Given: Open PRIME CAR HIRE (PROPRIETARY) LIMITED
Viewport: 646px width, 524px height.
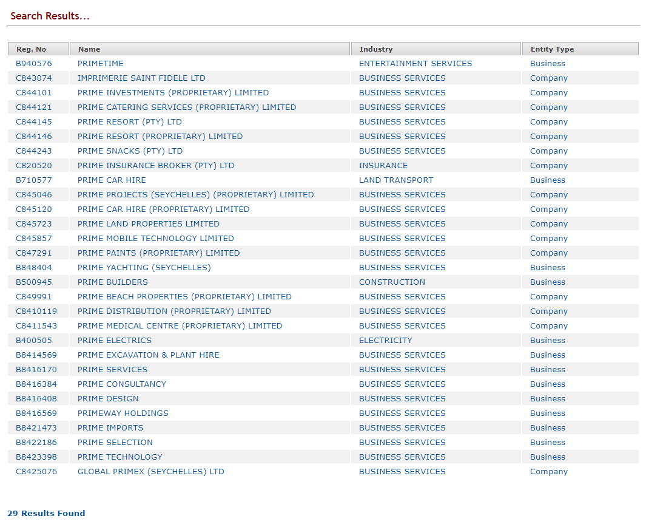Looking at the screenshot, I should pos(164,209).
